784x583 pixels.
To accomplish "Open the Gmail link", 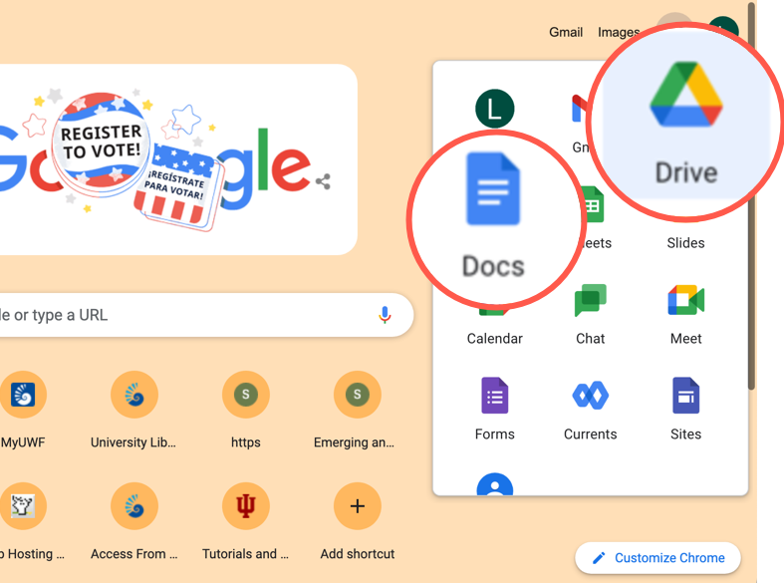I will click(566, 32).
